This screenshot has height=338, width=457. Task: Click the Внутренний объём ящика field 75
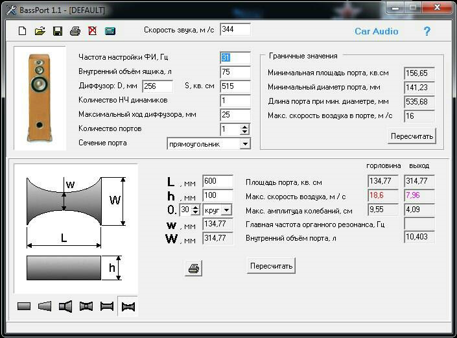click(235, 72)
